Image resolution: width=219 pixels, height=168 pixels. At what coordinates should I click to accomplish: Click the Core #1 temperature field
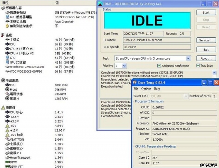point(184,163)
